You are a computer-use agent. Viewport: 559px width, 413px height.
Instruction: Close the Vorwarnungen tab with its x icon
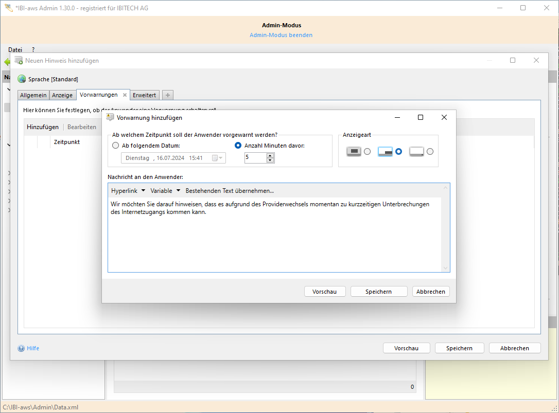[x=125, y=95]
